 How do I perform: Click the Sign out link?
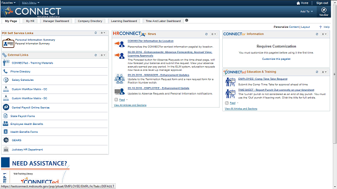click(x=322, y=3)
